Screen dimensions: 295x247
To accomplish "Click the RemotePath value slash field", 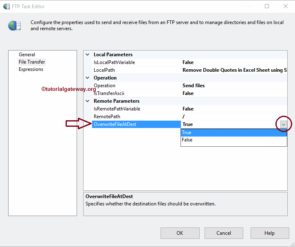I will pos(234,117).
